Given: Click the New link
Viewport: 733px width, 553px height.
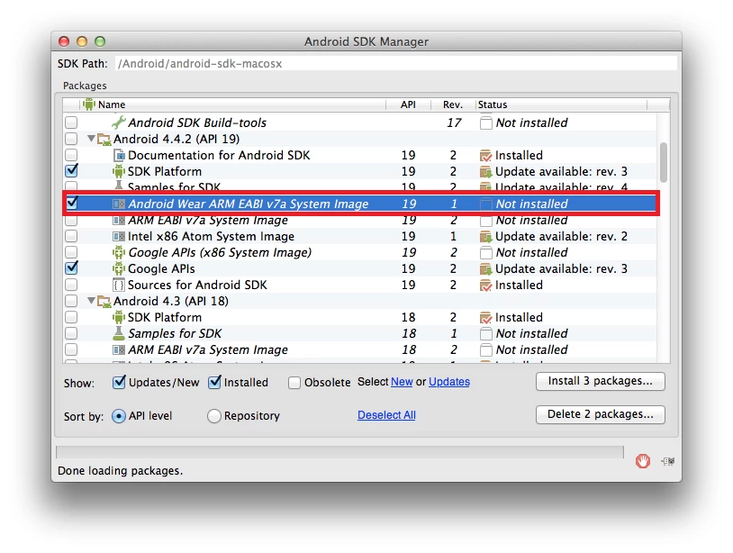Looking at the screenshot, I should (x=402, y=382).
